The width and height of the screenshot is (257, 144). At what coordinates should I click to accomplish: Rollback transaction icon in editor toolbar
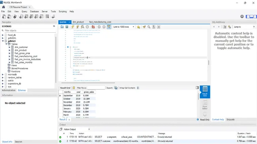click(104, 27)
